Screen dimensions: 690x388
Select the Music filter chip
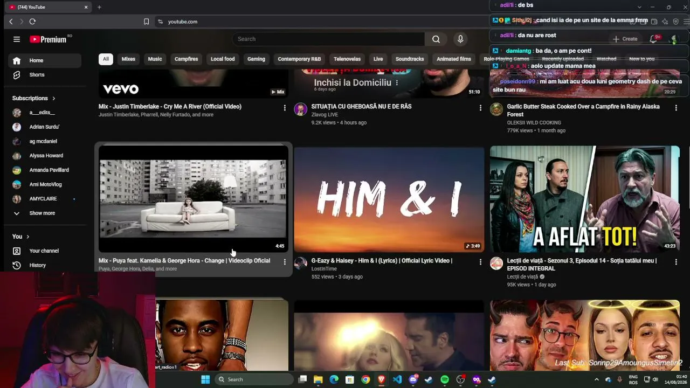(155, 59)
